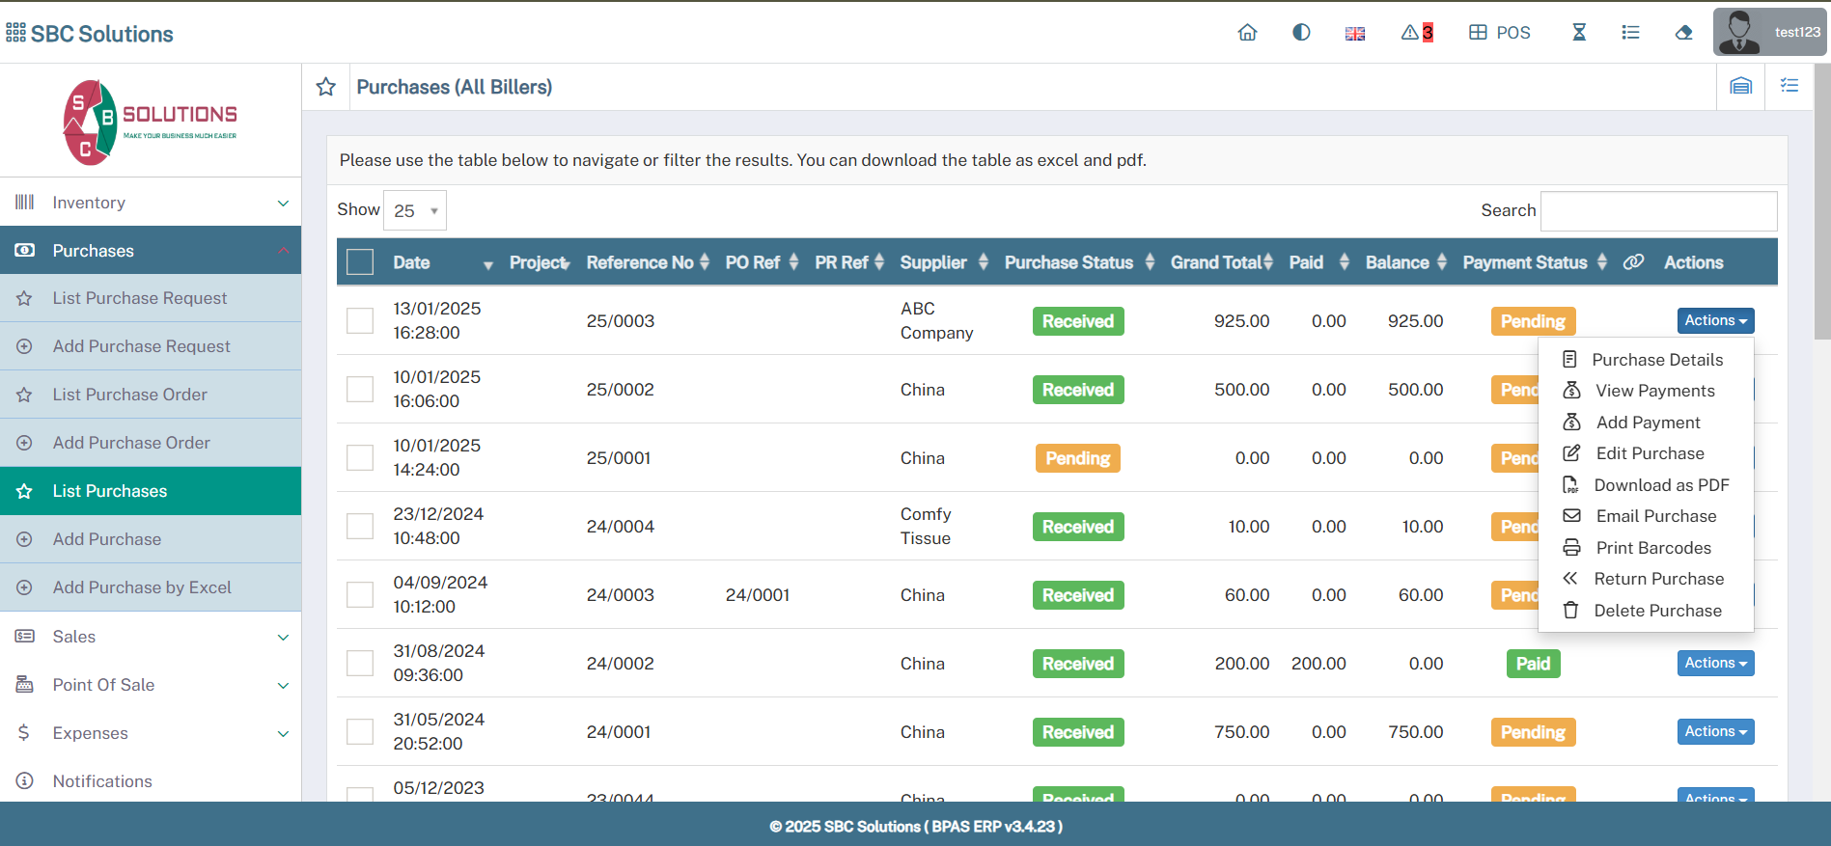The width and height of the screenshot is (1831, 846).
Task: Open the list icon in top bar
Action: [1630, 33]
